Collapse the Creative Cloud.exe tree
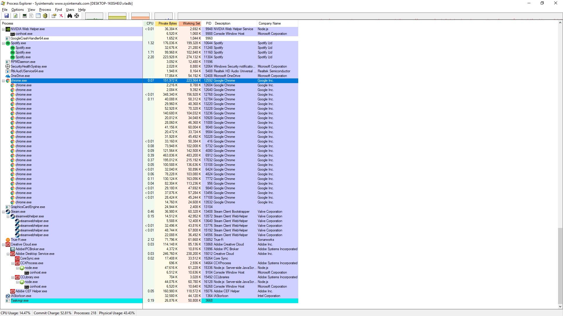Viewport: 563px width, 316px height. point(3,245)
